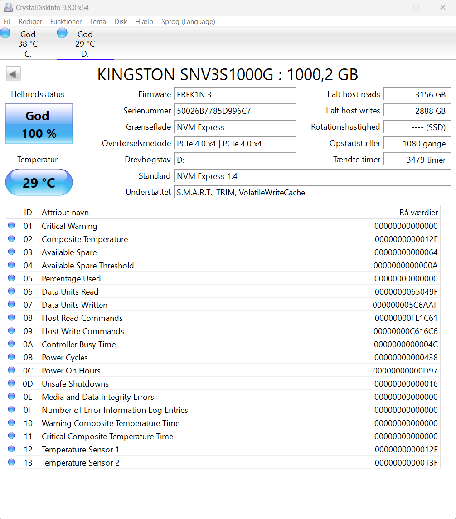The width and height of the screenshot is (456, 519).
Task: Click status dot beside Available Spare Threshold
Action: [x=11, y=265]
